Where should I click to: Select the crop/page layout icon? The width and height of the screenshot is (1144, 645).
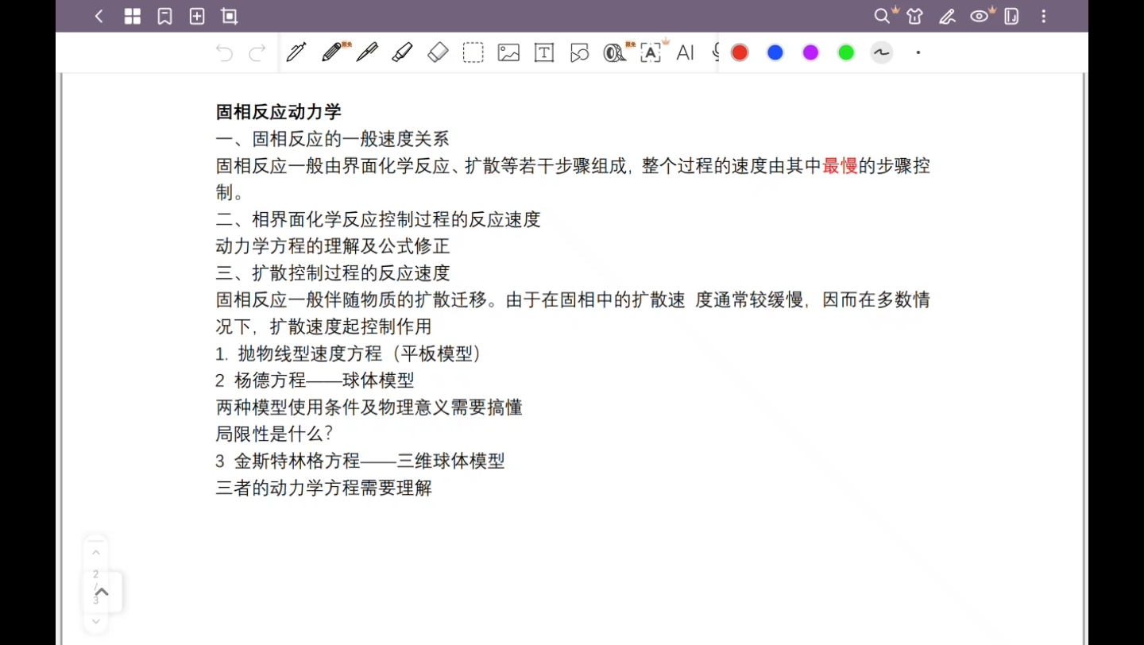pyautogui.click(x=230, y=16)
